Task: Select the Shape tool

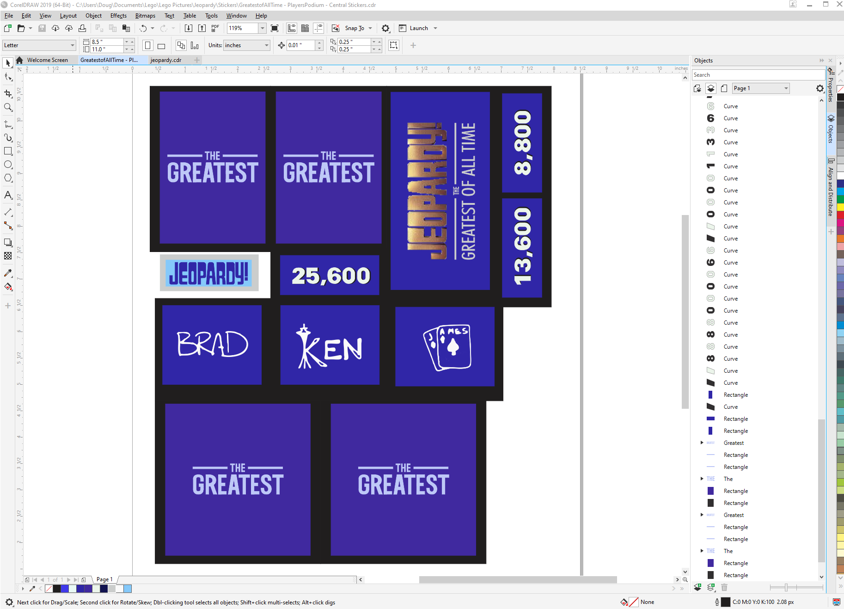Action: tap(8, 77)
